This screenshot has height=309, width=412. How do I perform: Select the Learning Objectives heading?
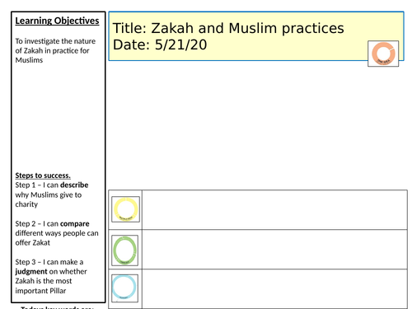tap(57, 21)
